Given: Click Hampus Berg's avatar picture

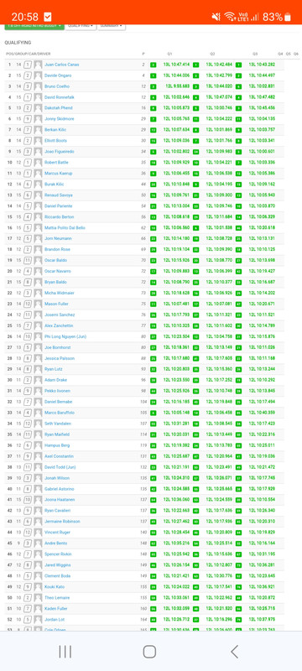Looking at the screenshot, I should [x=38, y=445].
